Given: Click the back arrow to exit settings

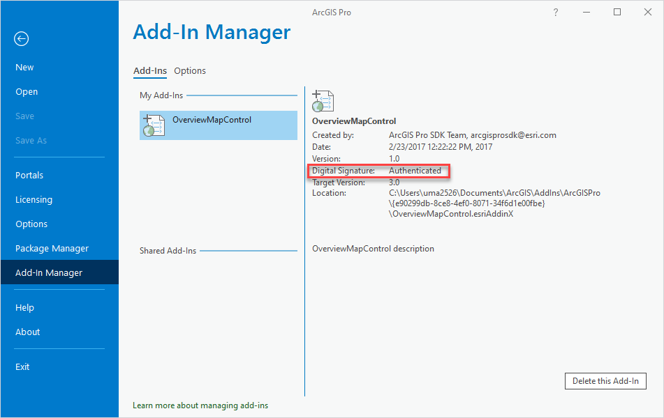Looking at the screenshot, I should [21, 39].
